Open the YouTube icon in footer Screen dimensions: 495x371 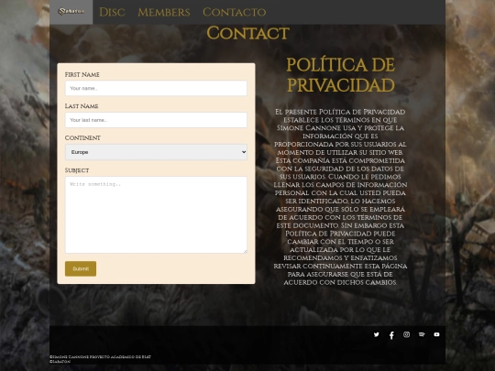(436, 334)
